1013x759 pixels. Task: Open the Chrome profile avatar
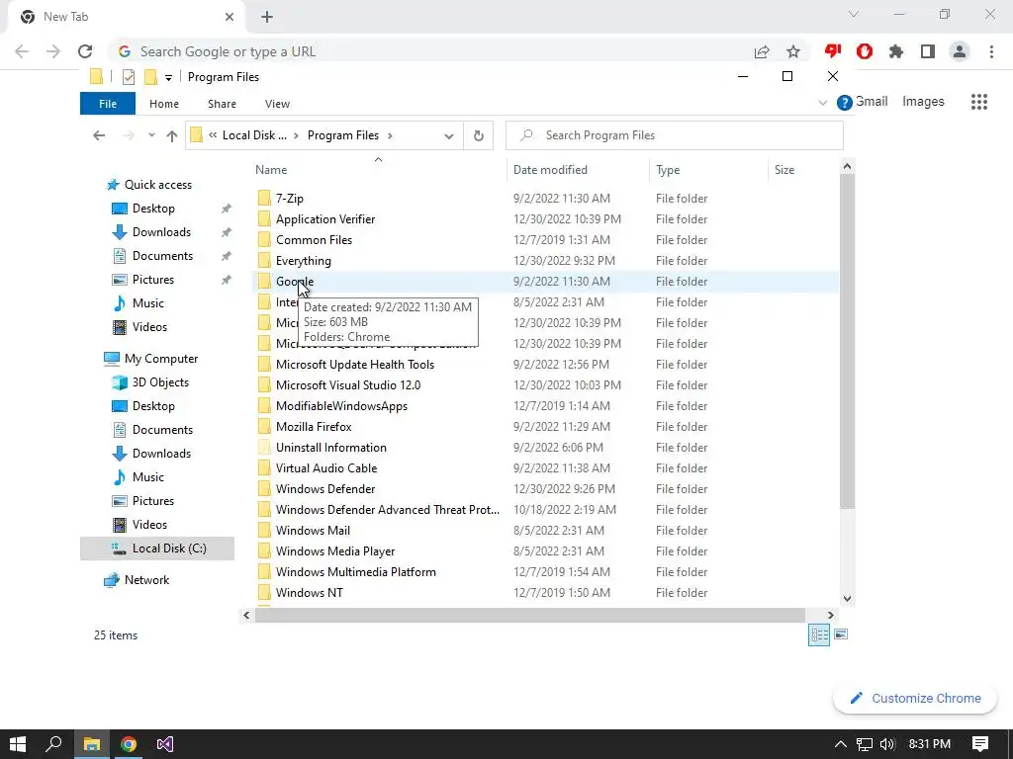pyautogui.click(x=960, y=51)
